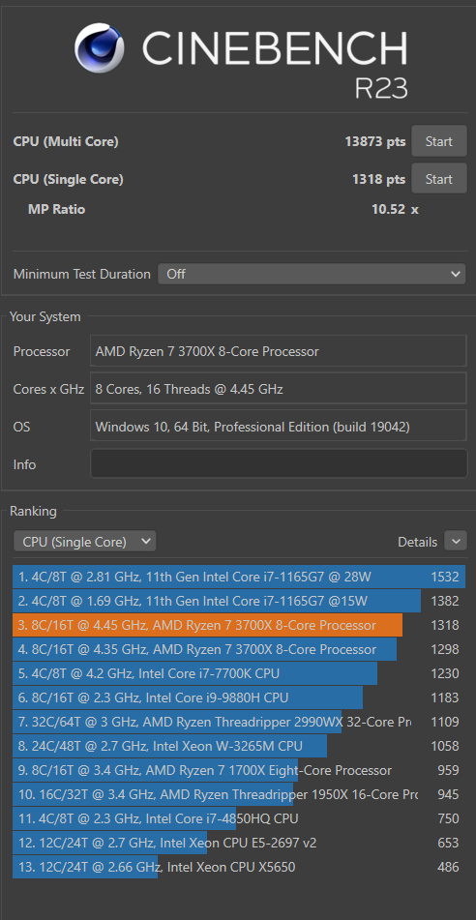Select the Intel Core i7-7700K ranking row

coord(238,673)
